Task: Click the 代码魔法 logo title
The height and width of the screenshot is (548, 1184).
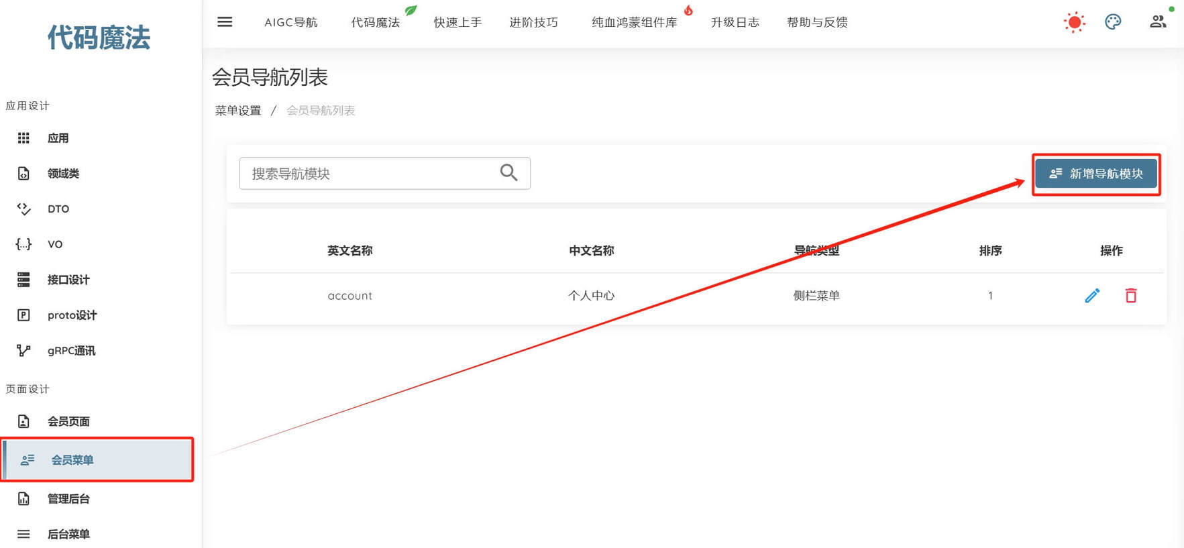Action: point(99,37)
